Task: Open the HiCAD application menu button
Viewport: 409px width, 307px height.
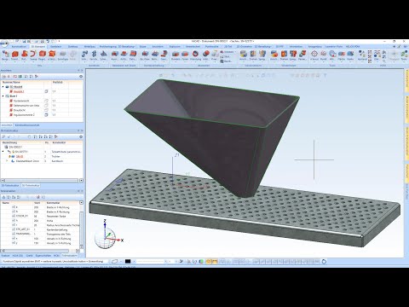Action: point(4,43)
